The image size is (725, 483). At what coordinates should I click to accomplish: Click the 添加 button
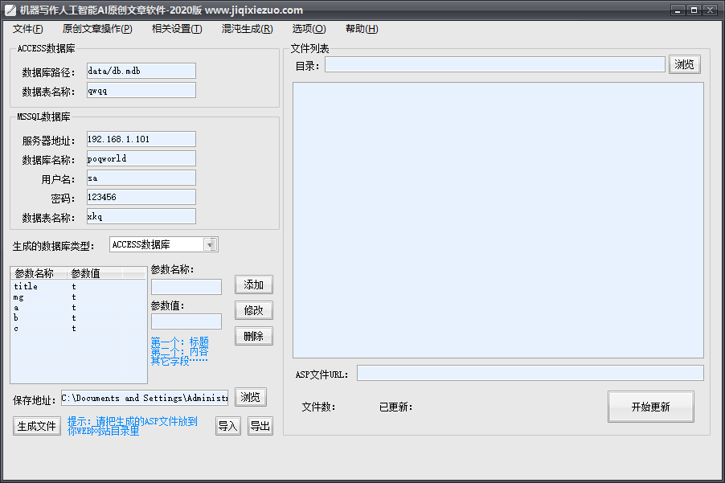point(254,284)
